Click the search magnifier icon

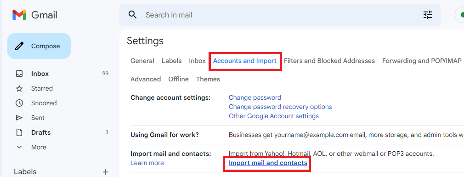133,15
